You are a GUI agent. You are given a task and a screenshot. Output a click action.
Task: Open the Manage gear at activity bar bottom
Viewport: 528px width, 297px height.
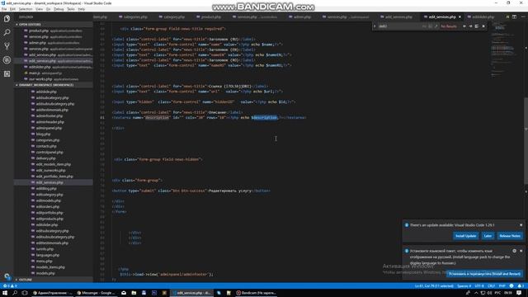(x=7, y=276)
